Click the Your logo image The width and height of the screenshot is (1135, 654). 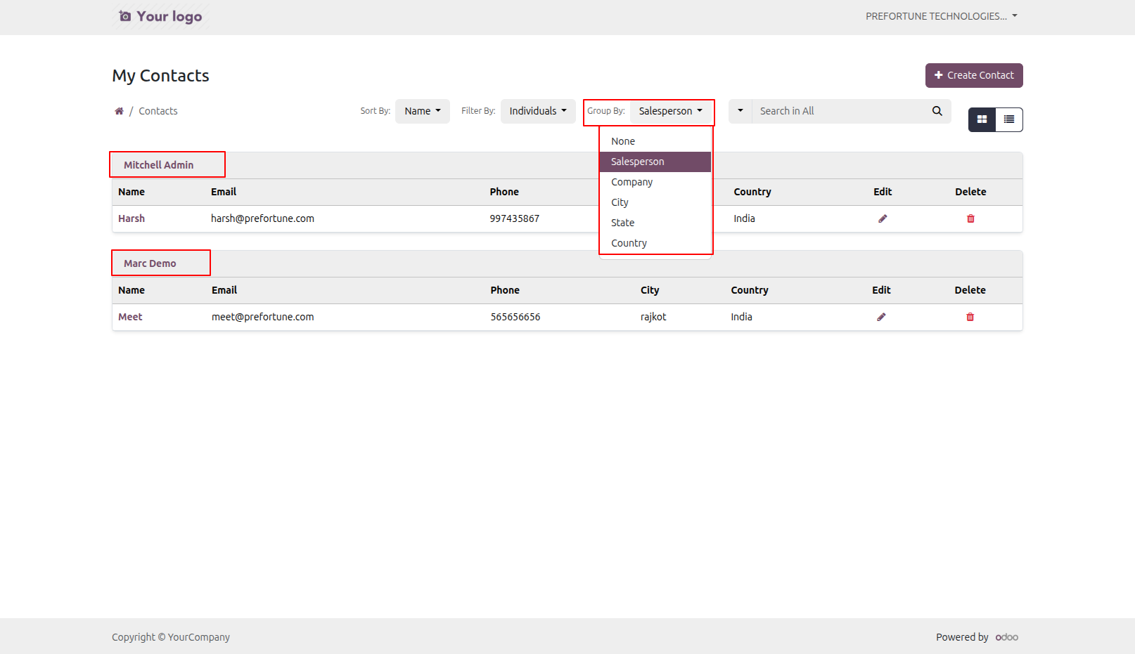tap(161, 16)
